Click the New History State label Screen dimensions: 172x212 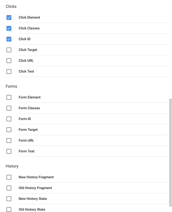(x=33, y=199)
